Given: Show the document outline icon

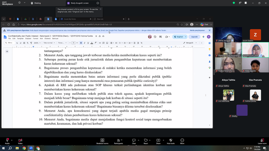Looking at the screenshot, I should coord(7,51).
